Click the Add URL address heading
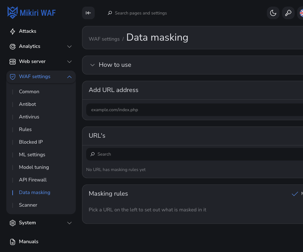Image resolution: width=303 pixels, height=252 pixels. pos(113,90)
